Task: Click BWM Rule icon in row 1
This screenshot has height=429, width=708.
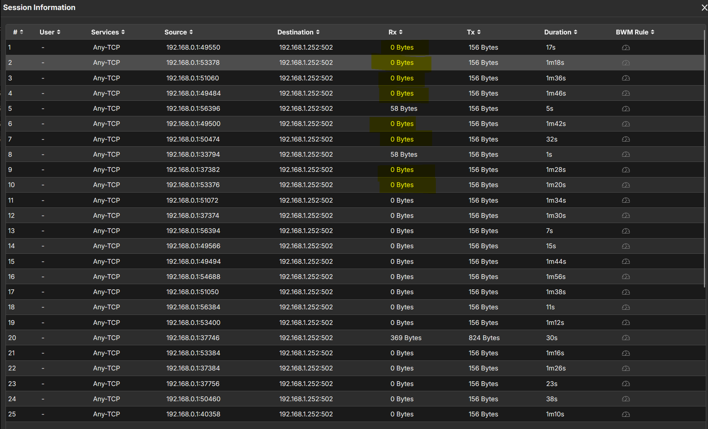Action: coord(626,47)
